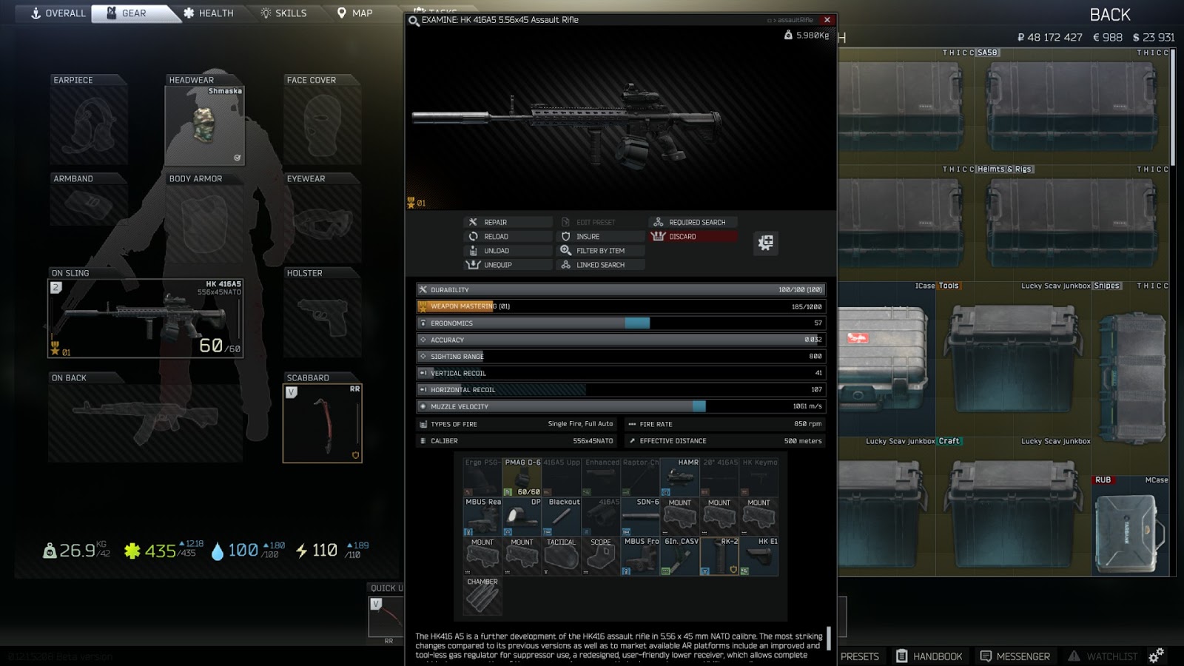Select the SDN-6 suppressor mod
1184x666 pixels.
(x=640, y=517)
